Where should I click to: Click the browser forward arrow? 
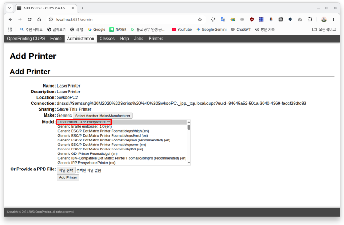20,20
